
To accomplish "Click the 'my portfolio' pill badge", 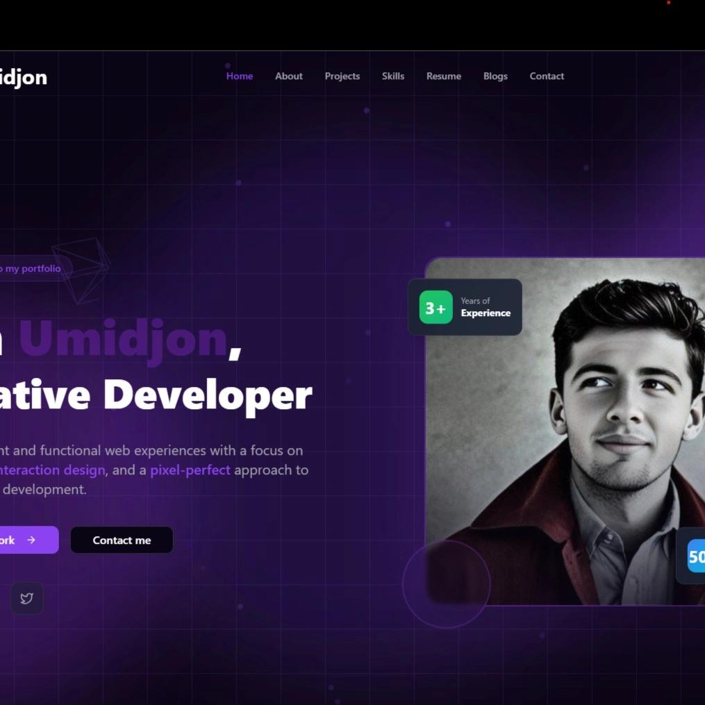I will [30, 269].
